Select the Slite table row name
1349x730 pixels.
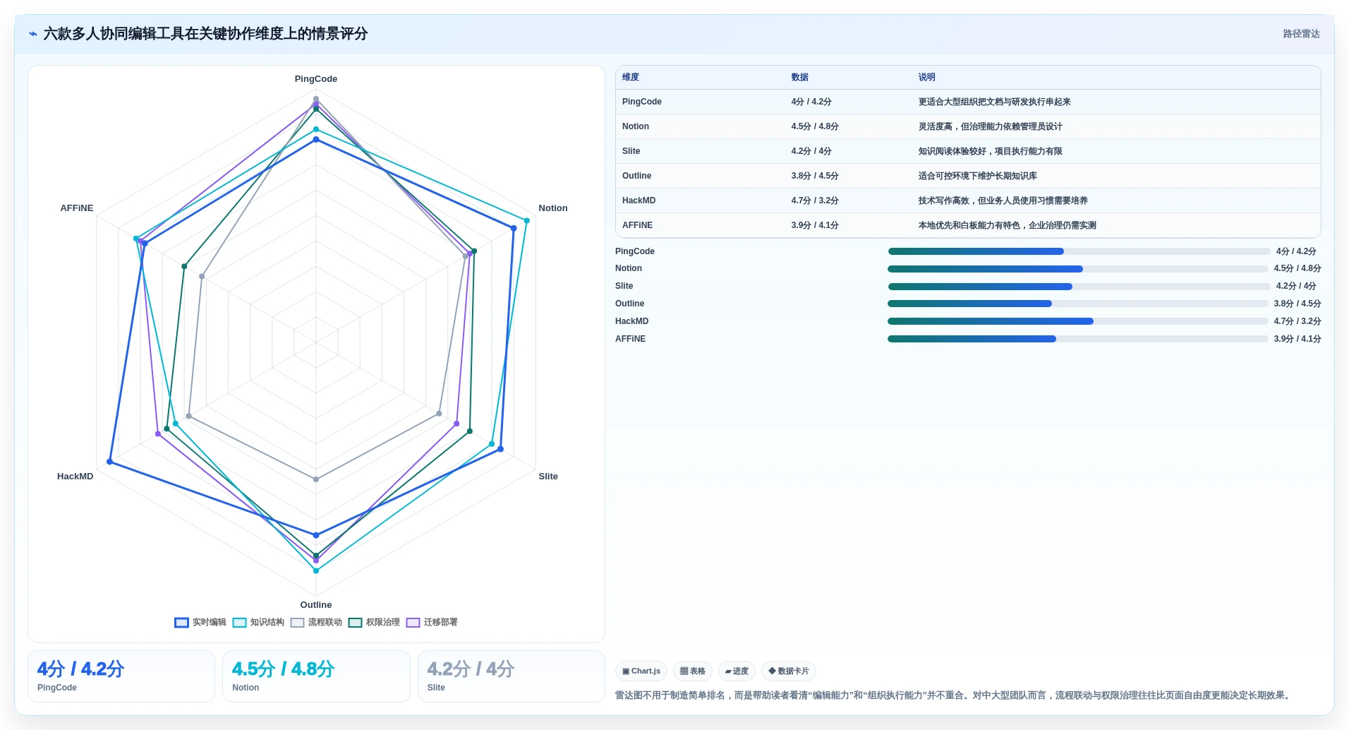[631, 151]
